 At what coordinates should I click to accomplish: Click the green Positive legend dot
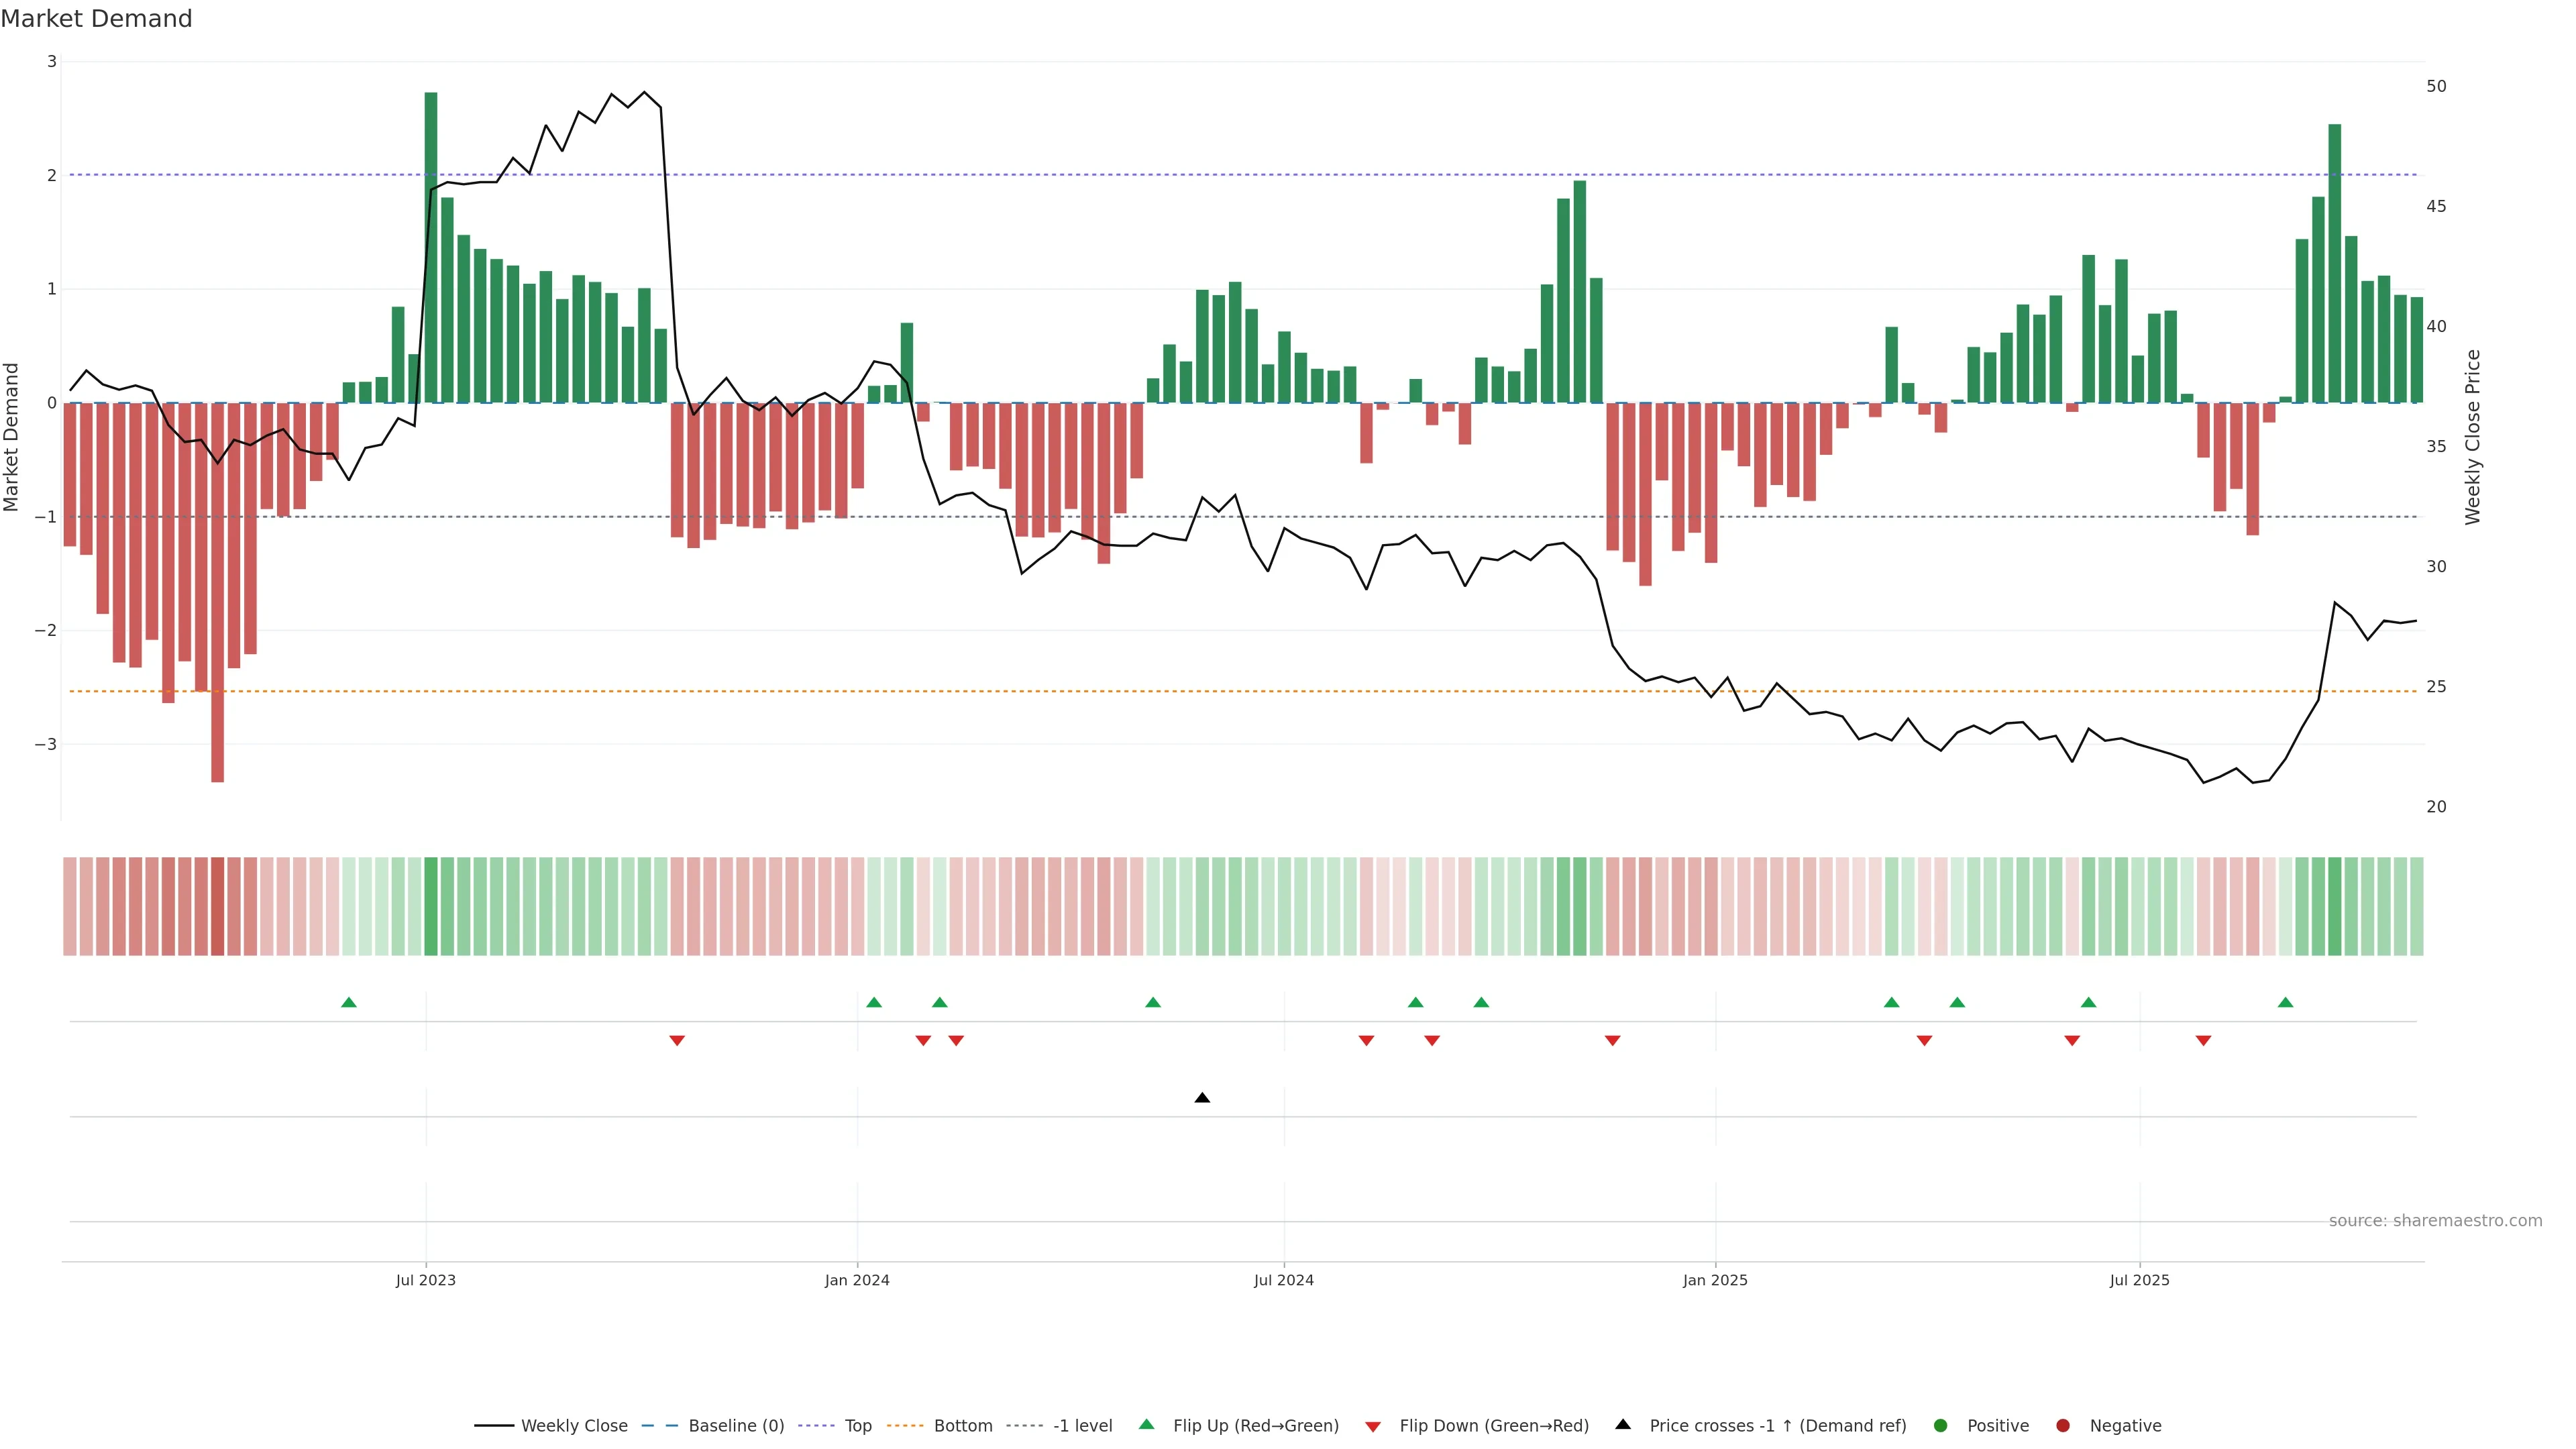coord(1941,1425)
